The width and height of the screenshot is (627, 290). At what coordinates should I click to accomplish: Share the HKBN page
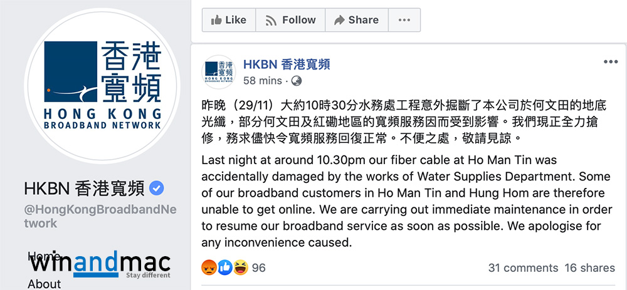pos(356,20)
